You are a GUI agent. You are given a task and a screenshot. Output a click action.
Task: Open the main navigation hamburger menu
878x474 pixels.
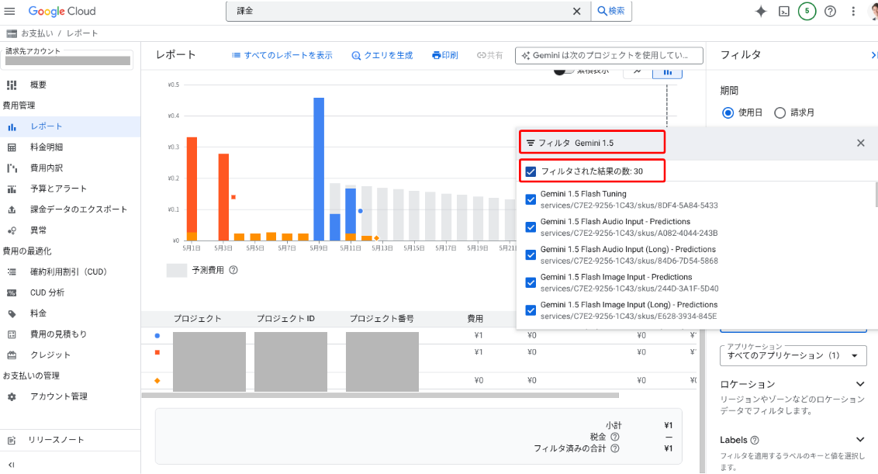coord(9,11)
